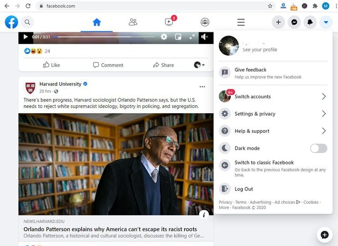338x246 pixels.
Task: Play the video
Action: pos(25,37)
